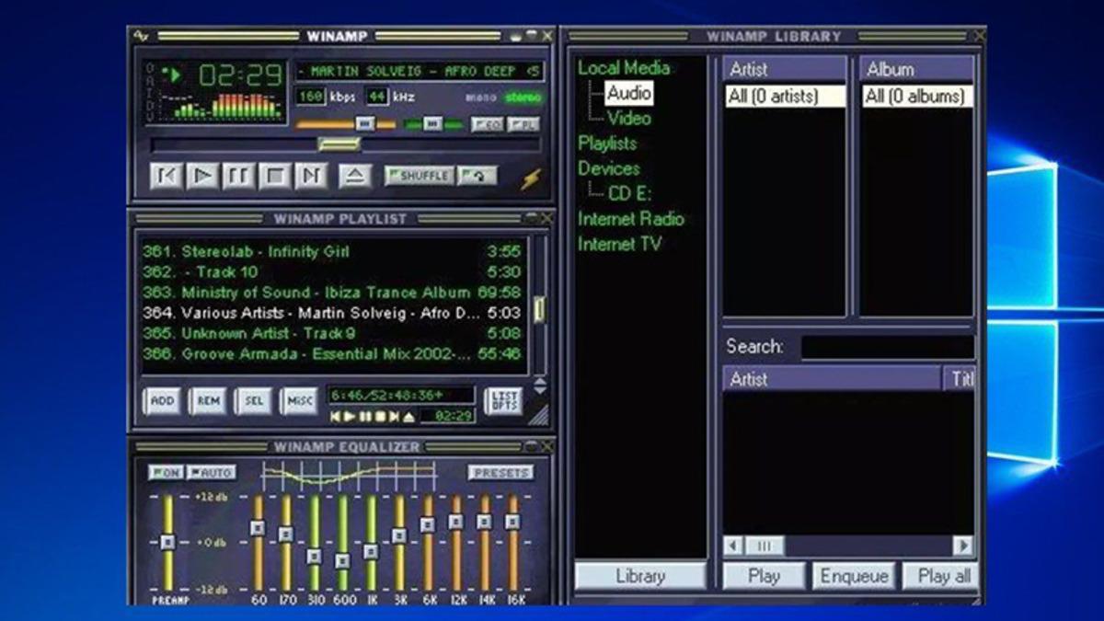
Task: Select Internet Radio in library tree
Action: click(x=630, y=219)
